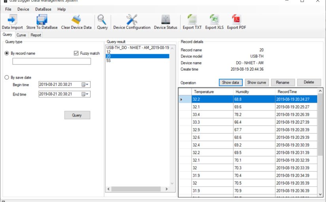Toggle the Fuzzy match checkbox
This screenshot has height=202, width=326.
click(x=76, y=53)
